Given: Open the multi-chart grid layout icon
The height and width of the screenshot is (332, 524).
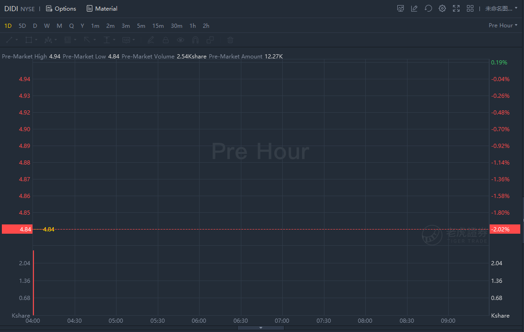Looking at the screenshot, I should click(x=470, y=9).
